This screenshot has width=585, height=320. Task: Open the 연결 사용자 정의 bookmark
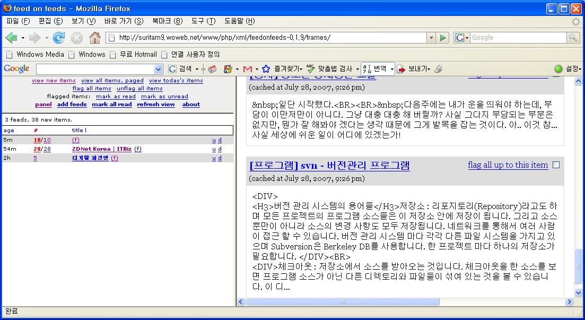coord(190,55)
